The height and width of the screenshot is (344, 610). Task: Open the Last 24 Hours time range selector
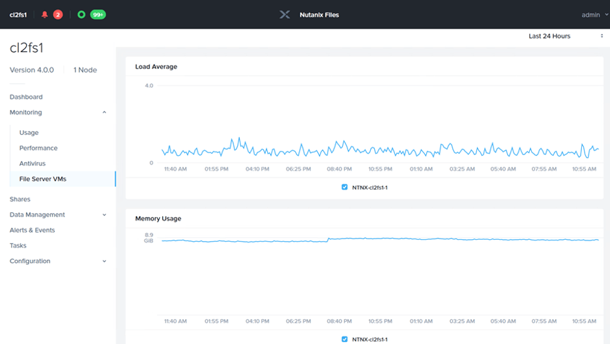pyautogui.click(x=565, y=36)
